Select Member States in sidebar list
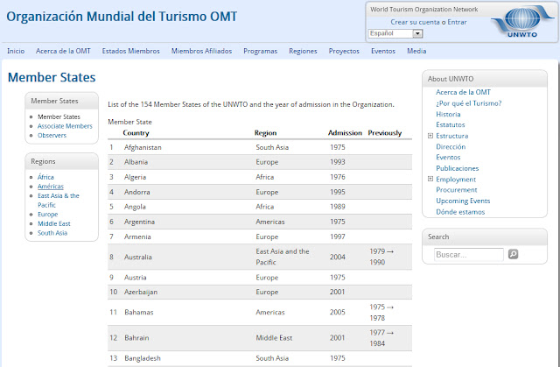The image size is (560, 367). [59, 116]
